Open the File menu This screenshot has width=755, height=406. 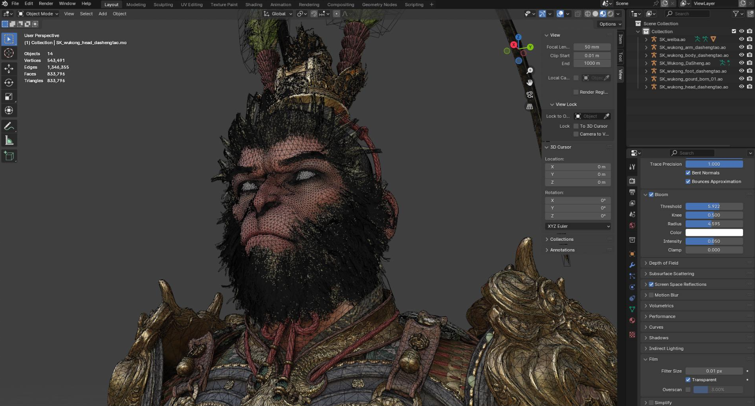coord(15,4)
